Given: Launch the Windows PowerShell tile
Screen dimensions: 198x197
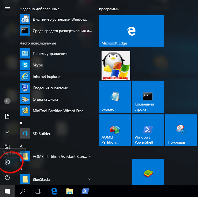Looking at the screenshot, I should click(x=148, y=130).
